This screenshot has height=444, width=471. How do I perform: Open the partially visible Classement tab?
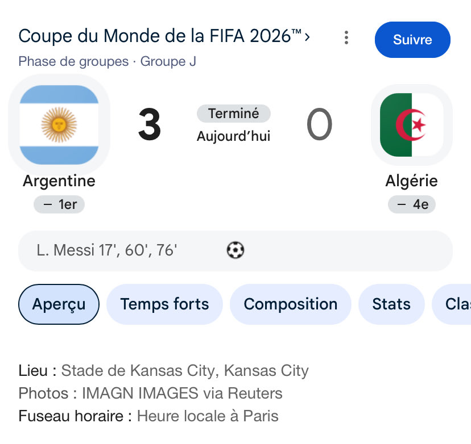pos(452,304)
